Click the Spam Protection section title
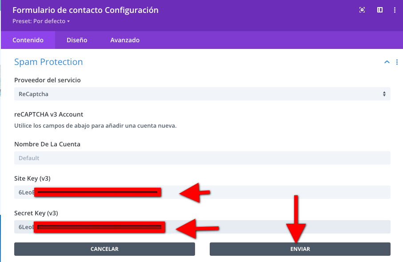 48,62
